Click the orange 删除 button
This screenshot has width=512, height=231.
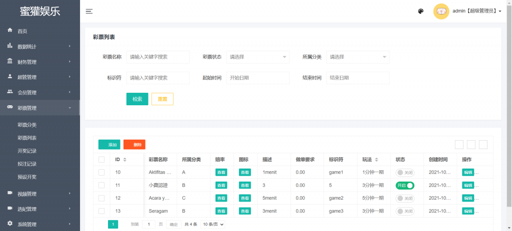click(x=134, y=145)
